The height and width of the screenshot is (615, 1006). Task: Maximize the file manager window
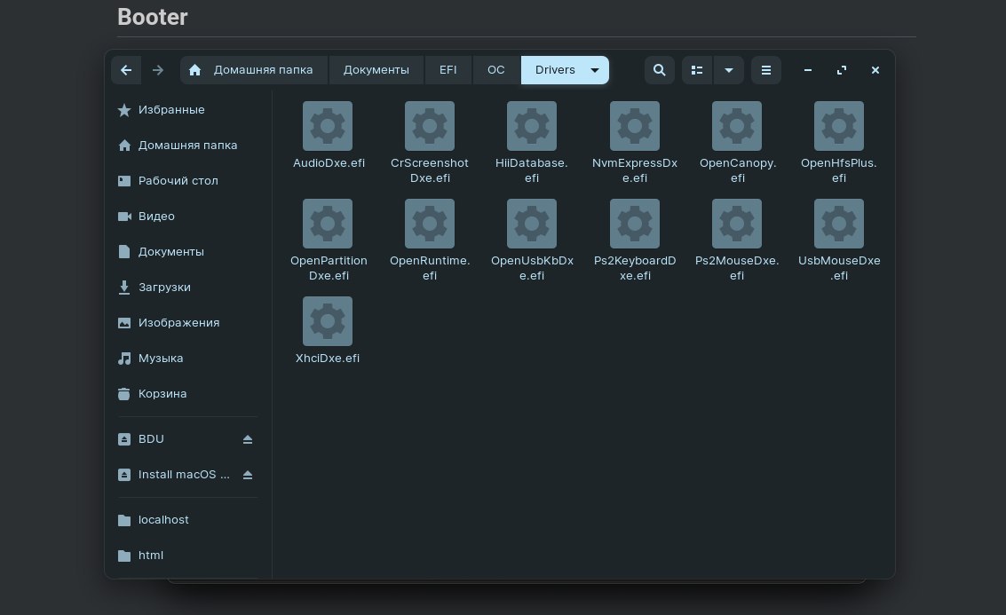click(x=842, y=70)
